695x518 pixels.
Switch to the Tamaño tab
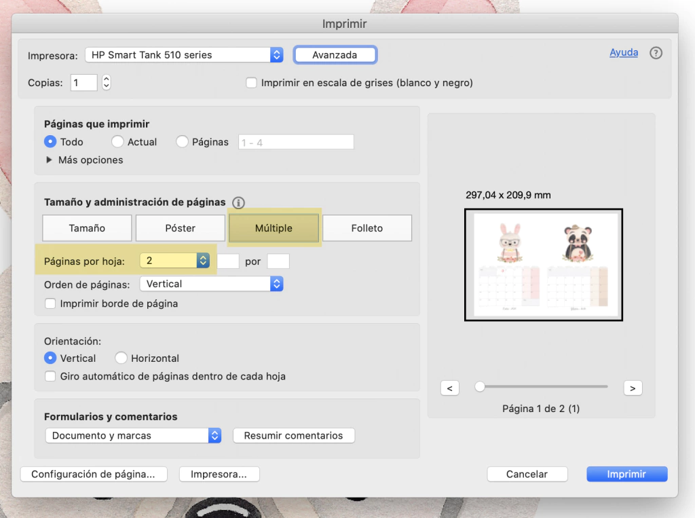87,228
